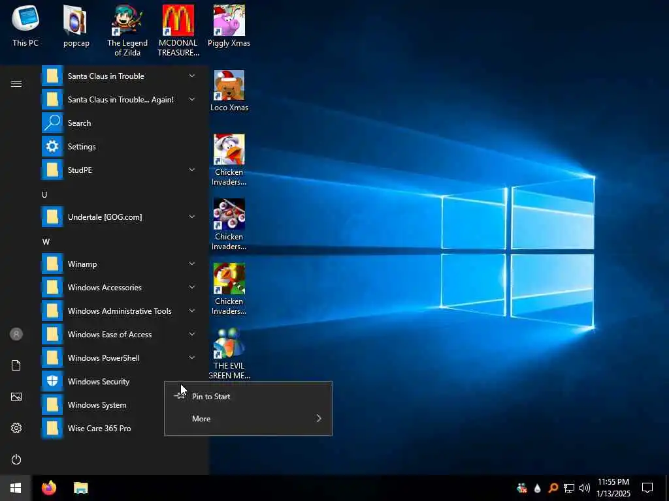The height and width of the screenshot is (501, 669).
Task: Click the orange magnifier tray icon
Action: [553, 488]
